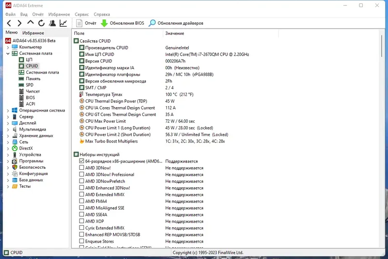Expand the Сервер tree node
This screenshot has width=388, height=259.
pos(8,117)
